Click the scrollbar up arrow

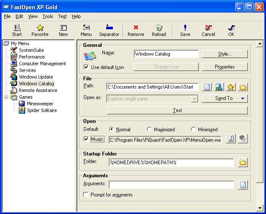[x=260, y=44]
